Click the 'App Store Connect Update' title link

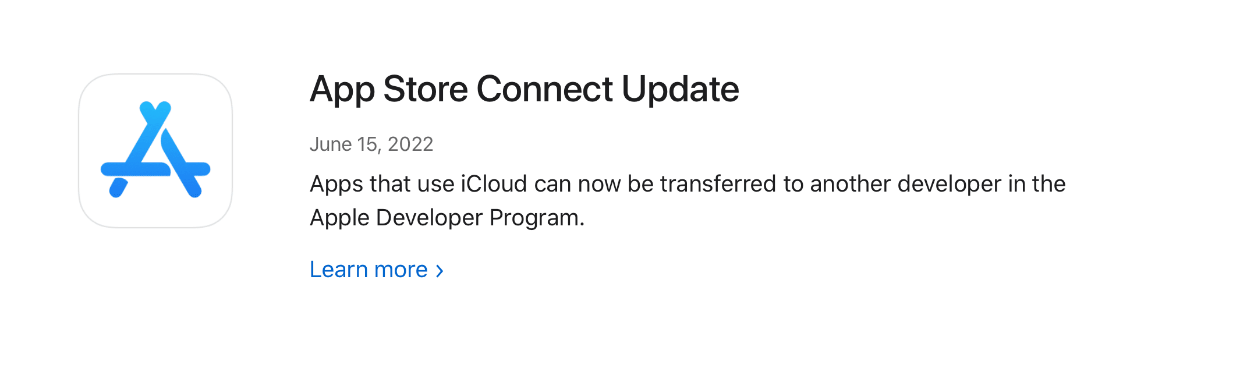524,89
